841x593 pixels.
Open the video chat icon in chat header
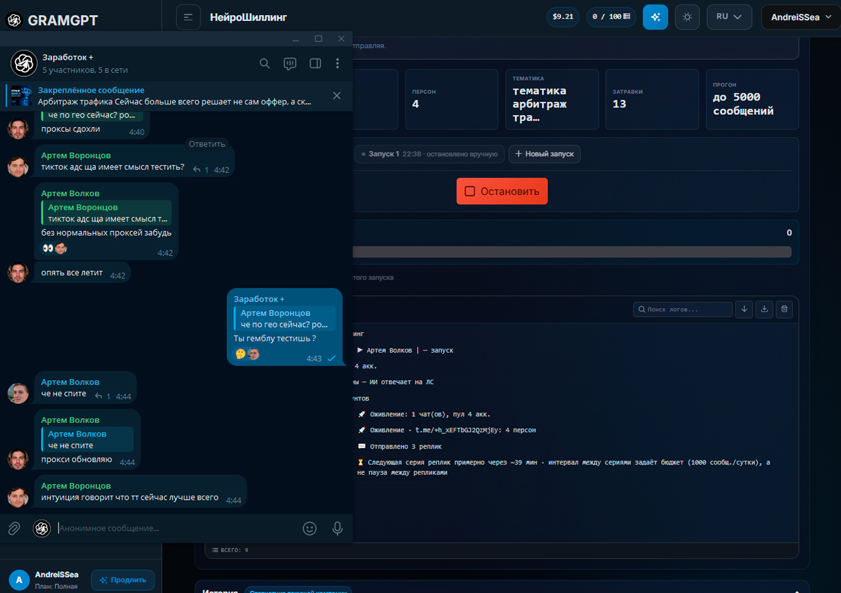(x=290, y=64)
